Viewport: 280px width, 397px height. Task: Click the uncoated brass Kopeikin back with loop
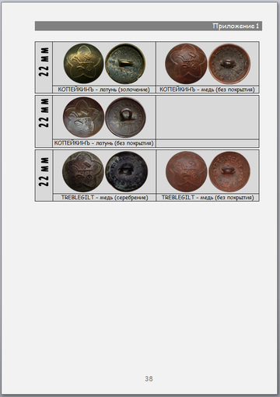click(126, 118)
